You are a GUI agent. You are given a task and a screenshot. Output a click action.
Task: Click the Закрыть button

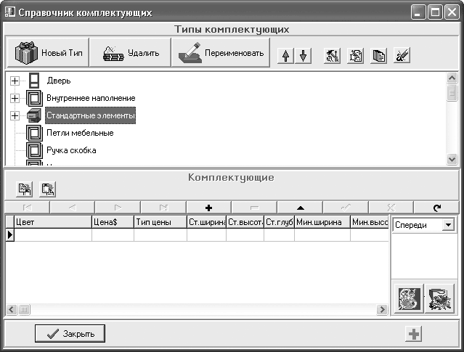point(70,334)
